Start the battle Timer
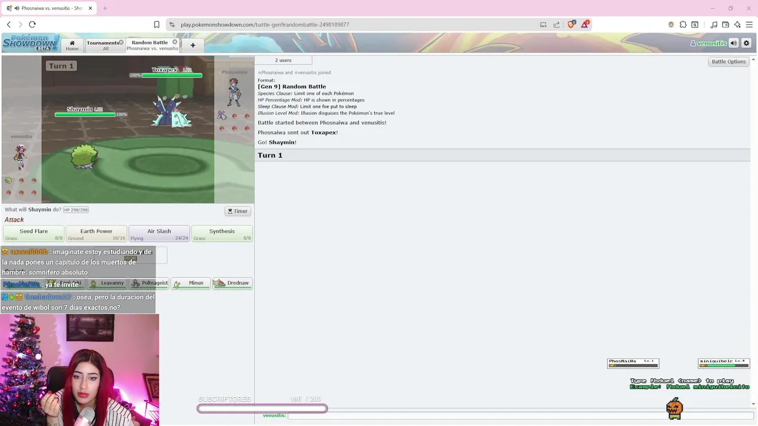 [237, 211]
